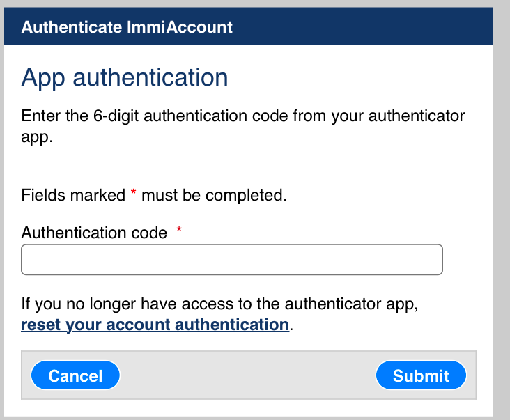The image size is (510, 420).
Task: Click the 'must be completed' required-fields note
Action: (x=214, y=195)
